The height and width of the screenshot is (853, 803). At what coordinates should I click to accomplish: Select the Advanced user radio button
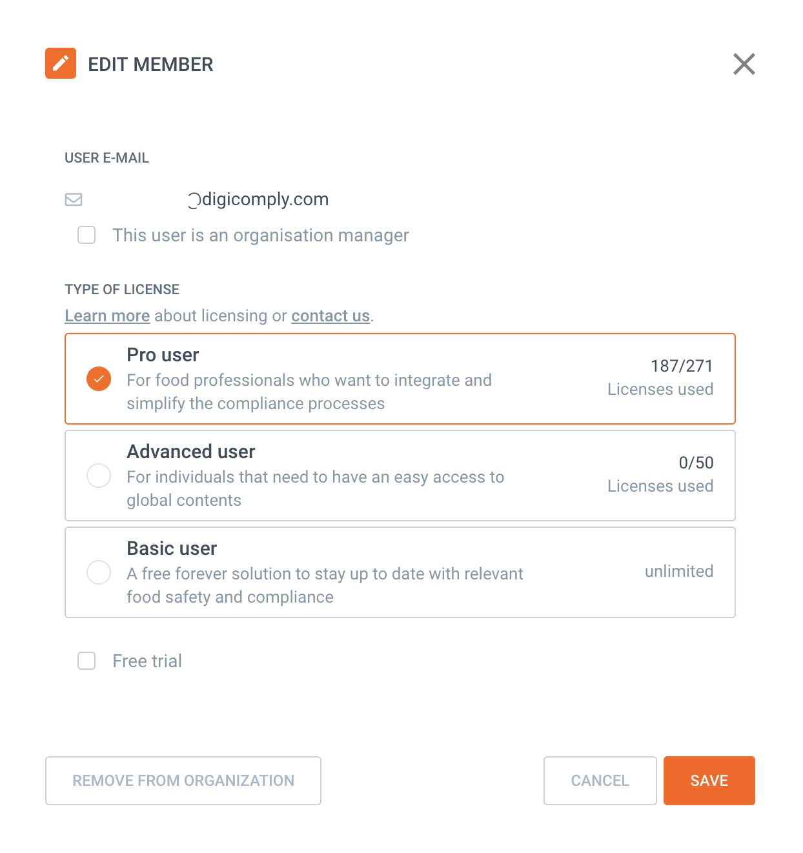[x=99, y=476]
